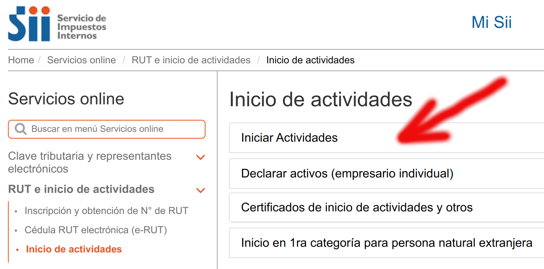Expand Declarar activos (empresario individual)
Image resolution: width=544 pixels, height=269 pixels.
point(347,174)
